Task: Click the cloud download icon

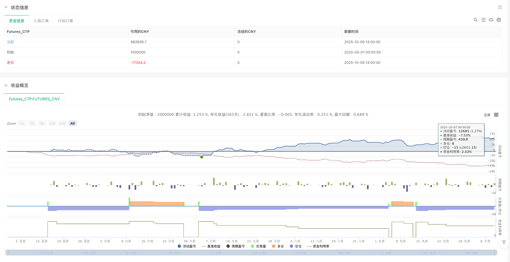Action: coord(491,20)
